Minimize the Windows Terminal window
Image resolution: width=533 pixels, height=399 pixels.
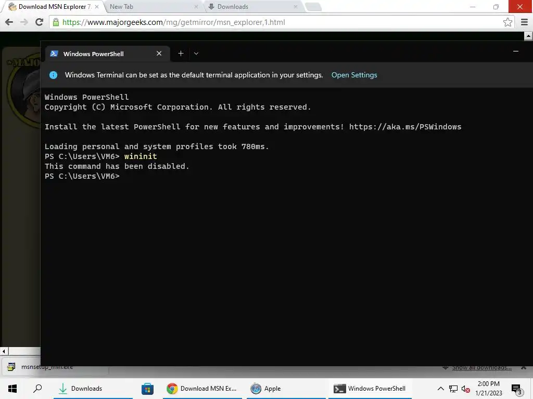point(515,51)
